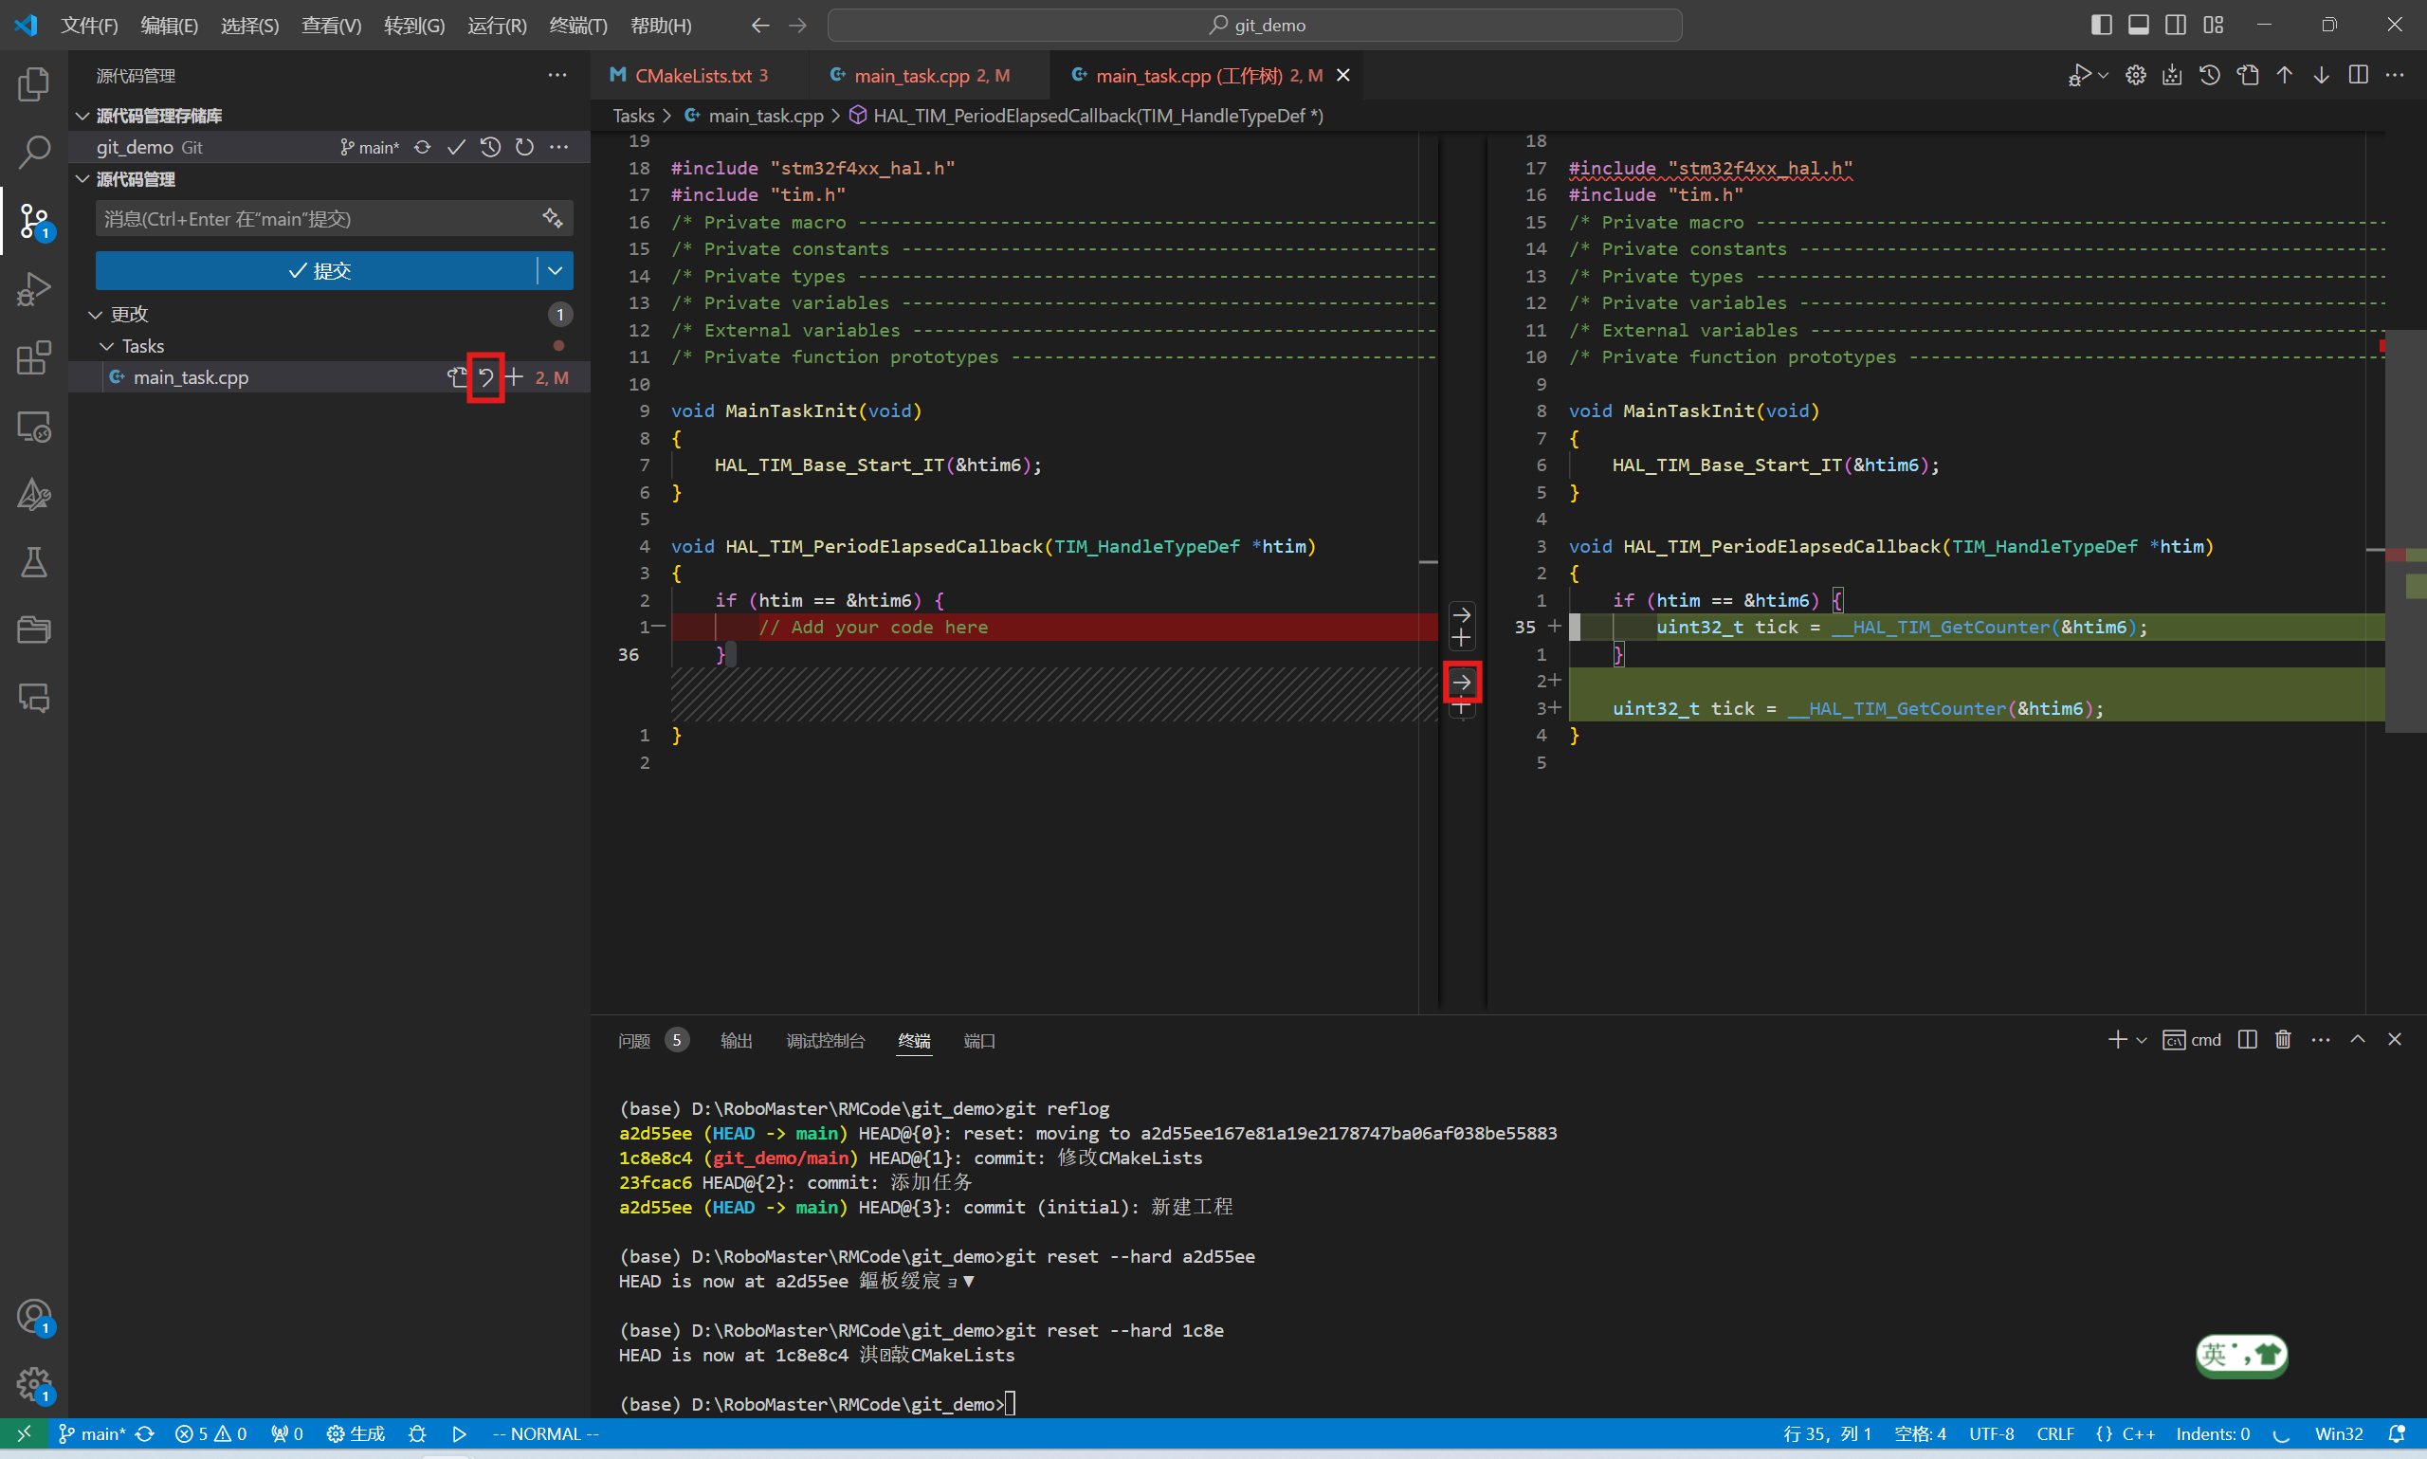2427x1459 pixels.
Task: Open the Extensions view icon
Action: [33, 357]
